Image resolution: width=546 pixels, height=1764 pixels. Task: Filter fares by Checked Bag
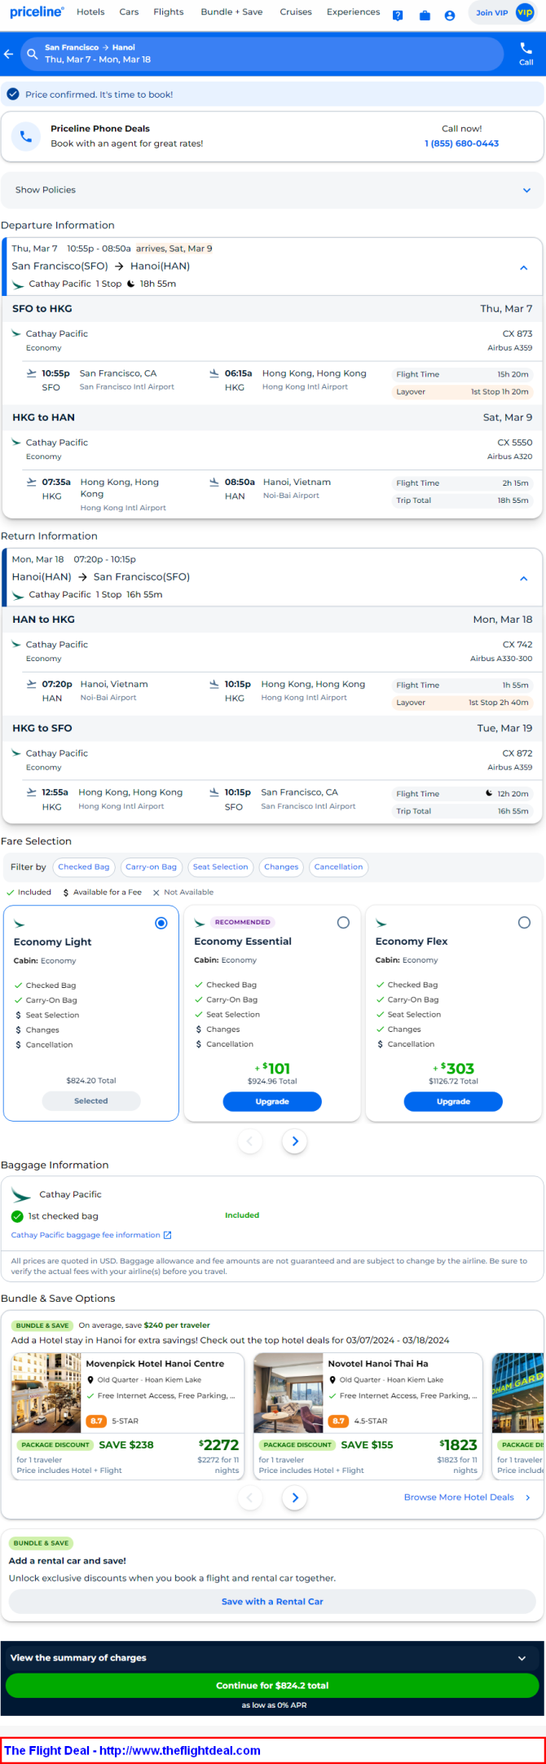click(x=84, y=867)
